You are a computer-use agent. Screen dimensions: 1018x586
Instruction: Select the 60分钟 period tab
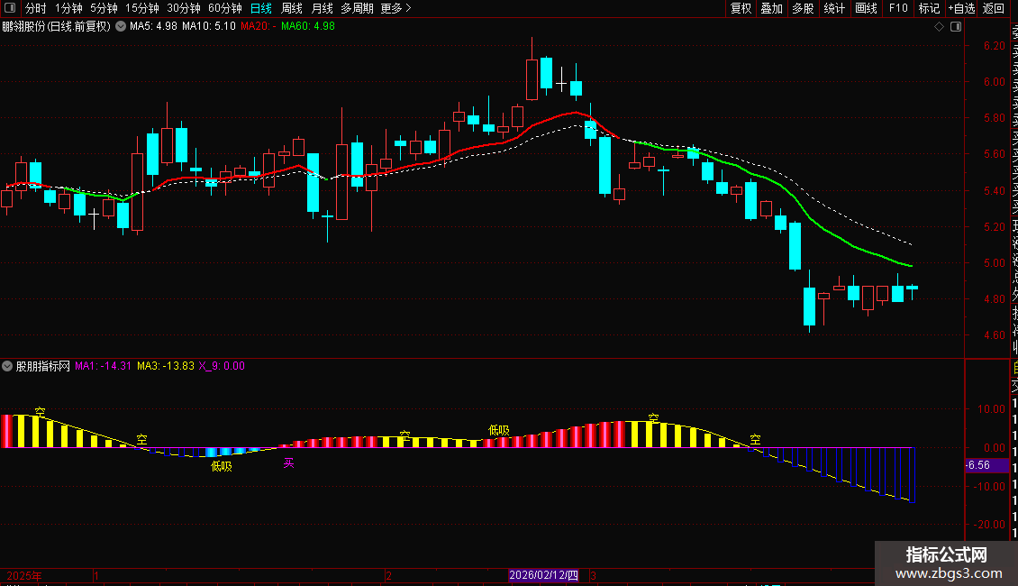click(224, 8)
